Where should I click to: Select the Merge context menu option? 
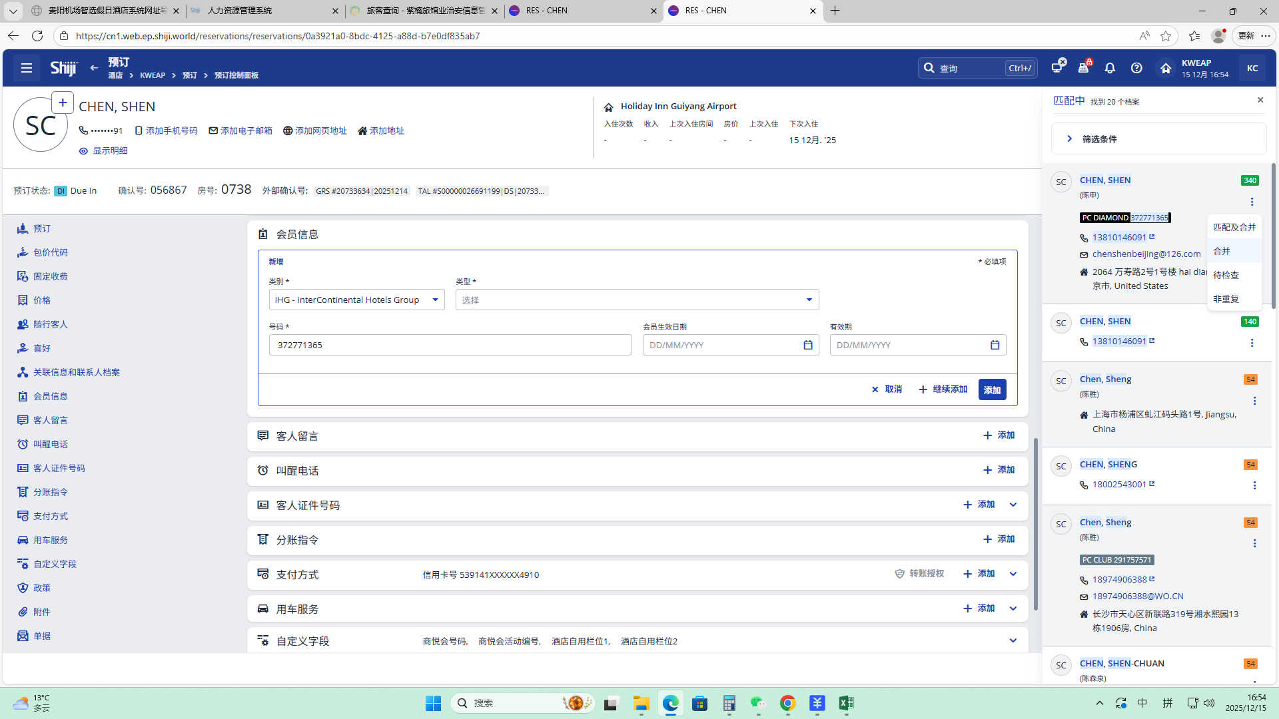click(x=1222, y=251)
